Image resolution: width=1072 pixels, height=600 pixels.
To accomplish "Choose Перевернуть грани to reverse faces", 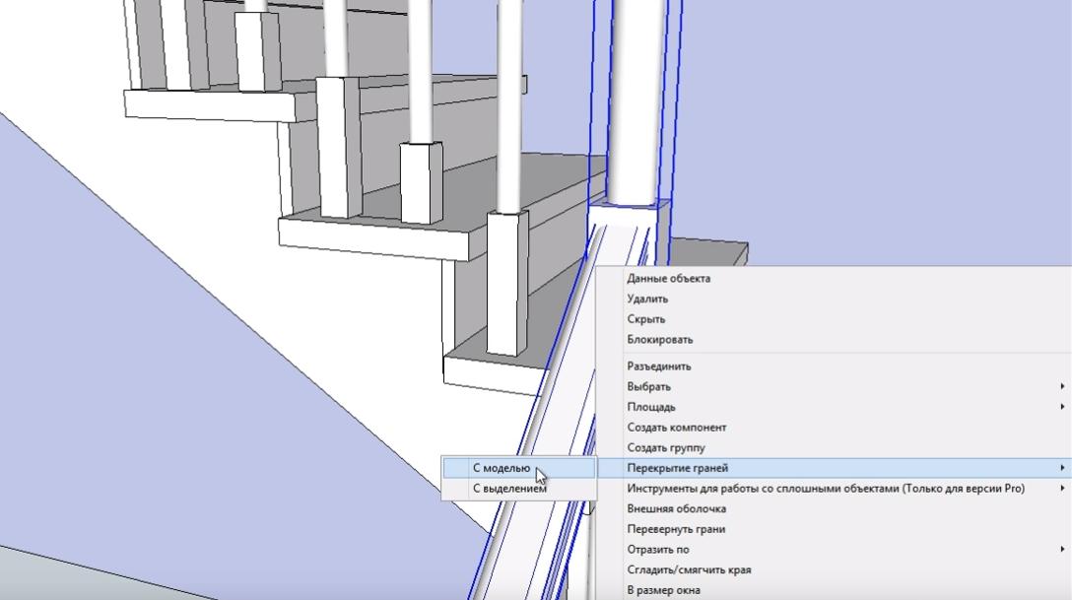I will click(677, 529).
